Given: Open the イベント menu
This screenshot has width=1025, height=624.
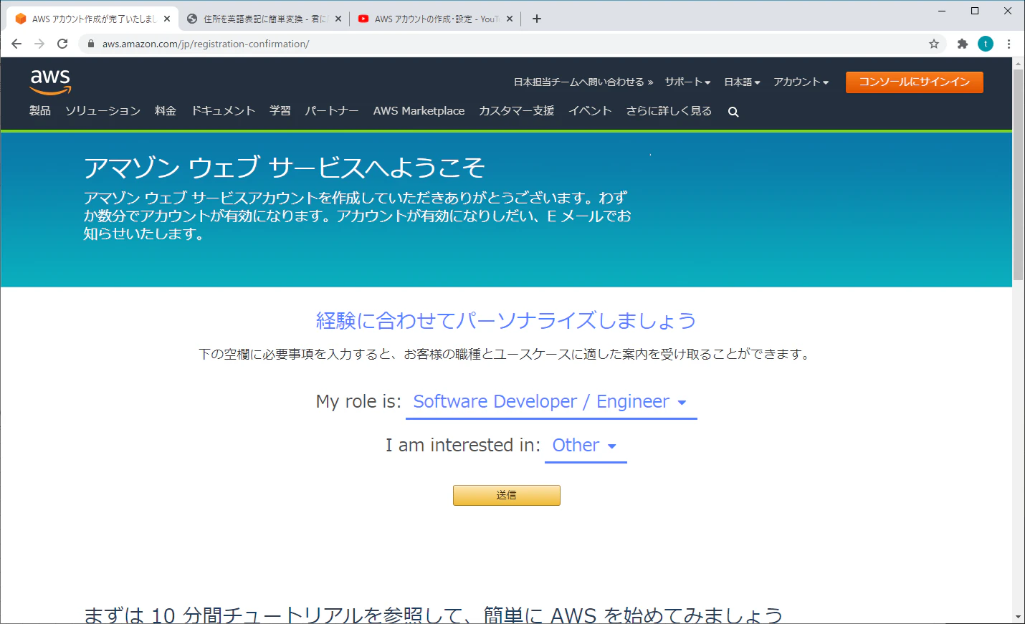Looking at the screenshot, I should coord(590,110).
